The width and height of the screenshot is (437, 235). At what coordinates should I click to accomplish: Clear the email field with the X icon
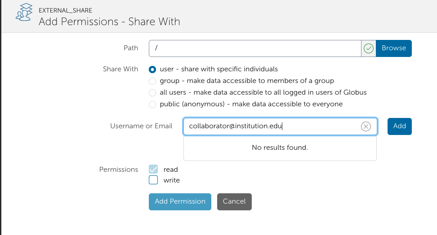coord(366,126)
